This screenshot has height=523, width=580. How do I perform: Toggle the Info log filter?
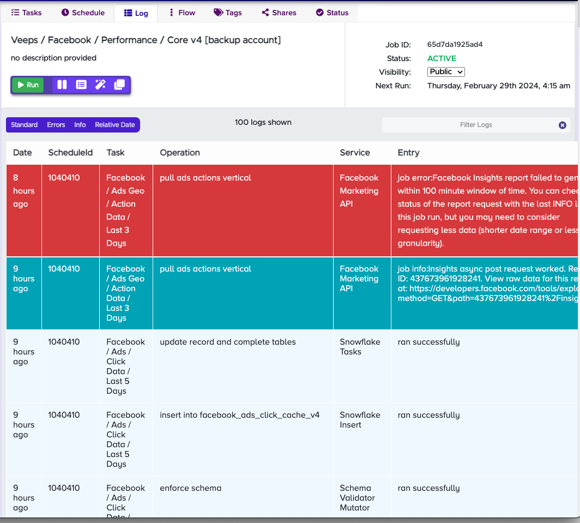(x=80, y=125)
